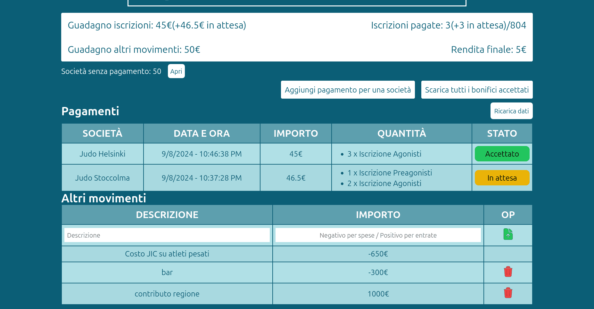594x309 pixels.
Task: Click the 'Rendita finale: 5€' summary text
Action: tap(488, 50)
